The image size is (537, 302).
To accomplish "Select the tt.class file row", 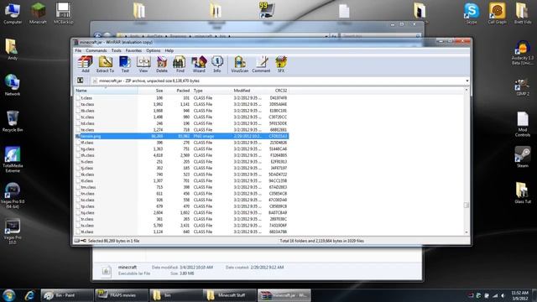I will pos(181,232).
